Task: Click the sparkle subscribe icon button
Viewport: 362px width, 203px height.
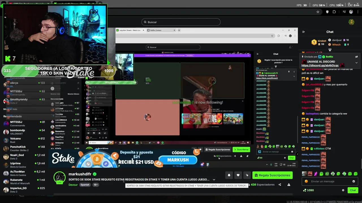Action: (247, 175)
